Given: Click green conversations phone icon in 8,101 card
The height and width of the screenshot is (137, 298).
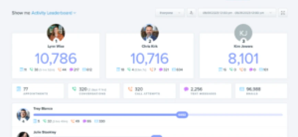Looking at the screenshot, I should (231, 70).
